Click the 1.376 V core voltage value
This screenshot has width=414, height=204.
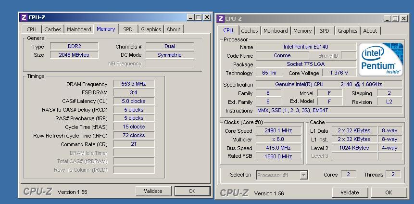[339, 73]
